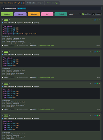Duplicate Action #3 with copy icon
Image resolution: width=103 pixels, height=140 pixels.
pyautogui.click(x=95, y=84)
